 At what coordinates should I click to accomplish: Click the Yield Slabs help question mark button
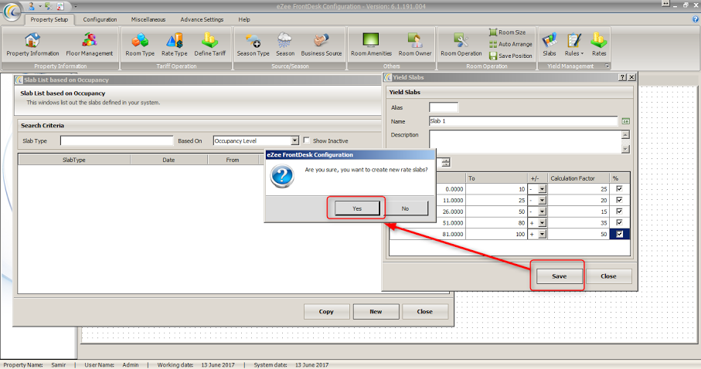pos(622,77)
